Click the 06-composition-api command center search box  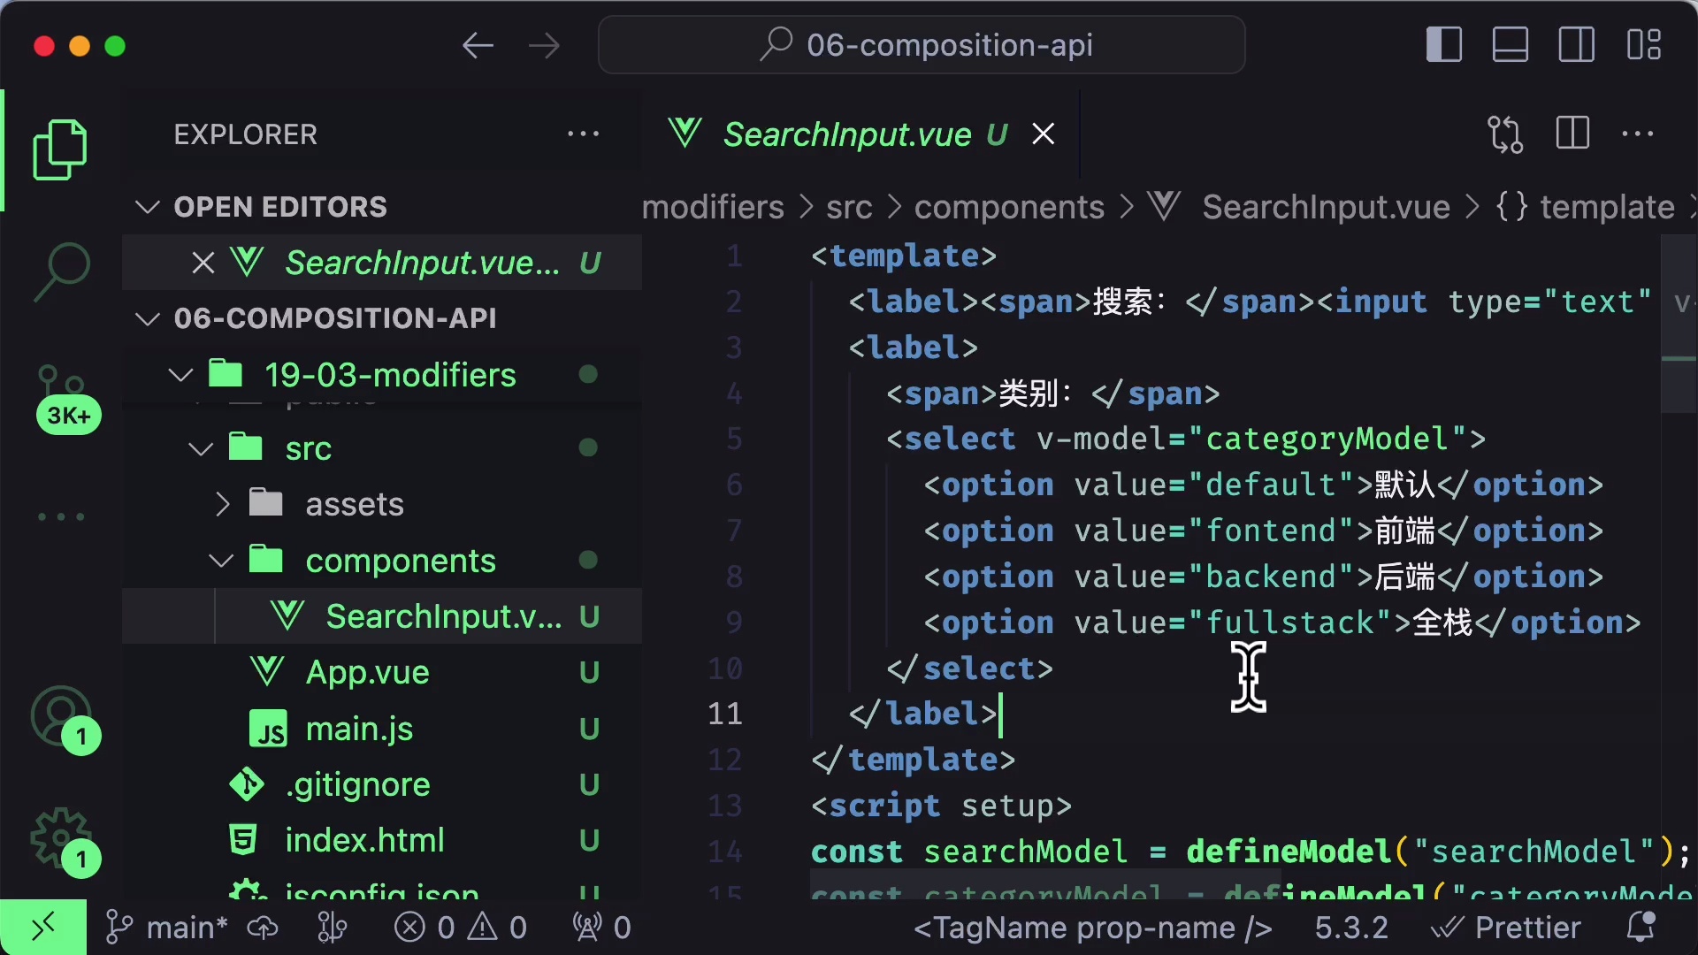pyautogui.click(x=922, y=45)
